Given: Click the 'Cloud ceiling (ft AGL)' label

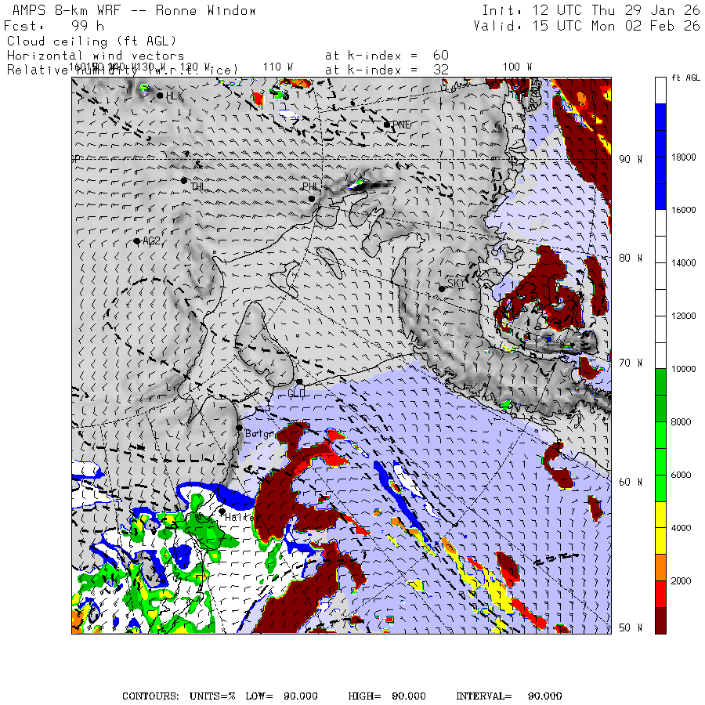Looking at the screenshot, I should point(92,42).
